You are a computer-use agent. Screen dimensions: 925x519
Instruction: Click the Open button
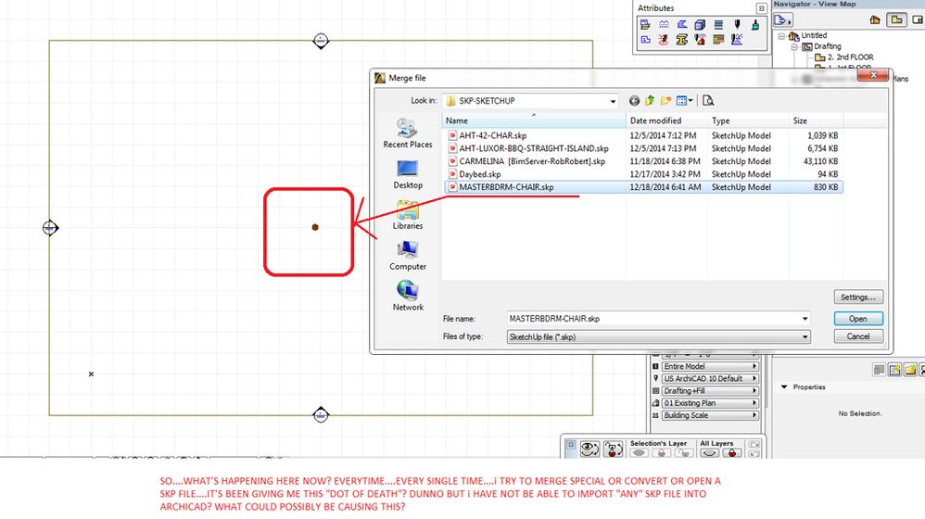click(858, 319)
